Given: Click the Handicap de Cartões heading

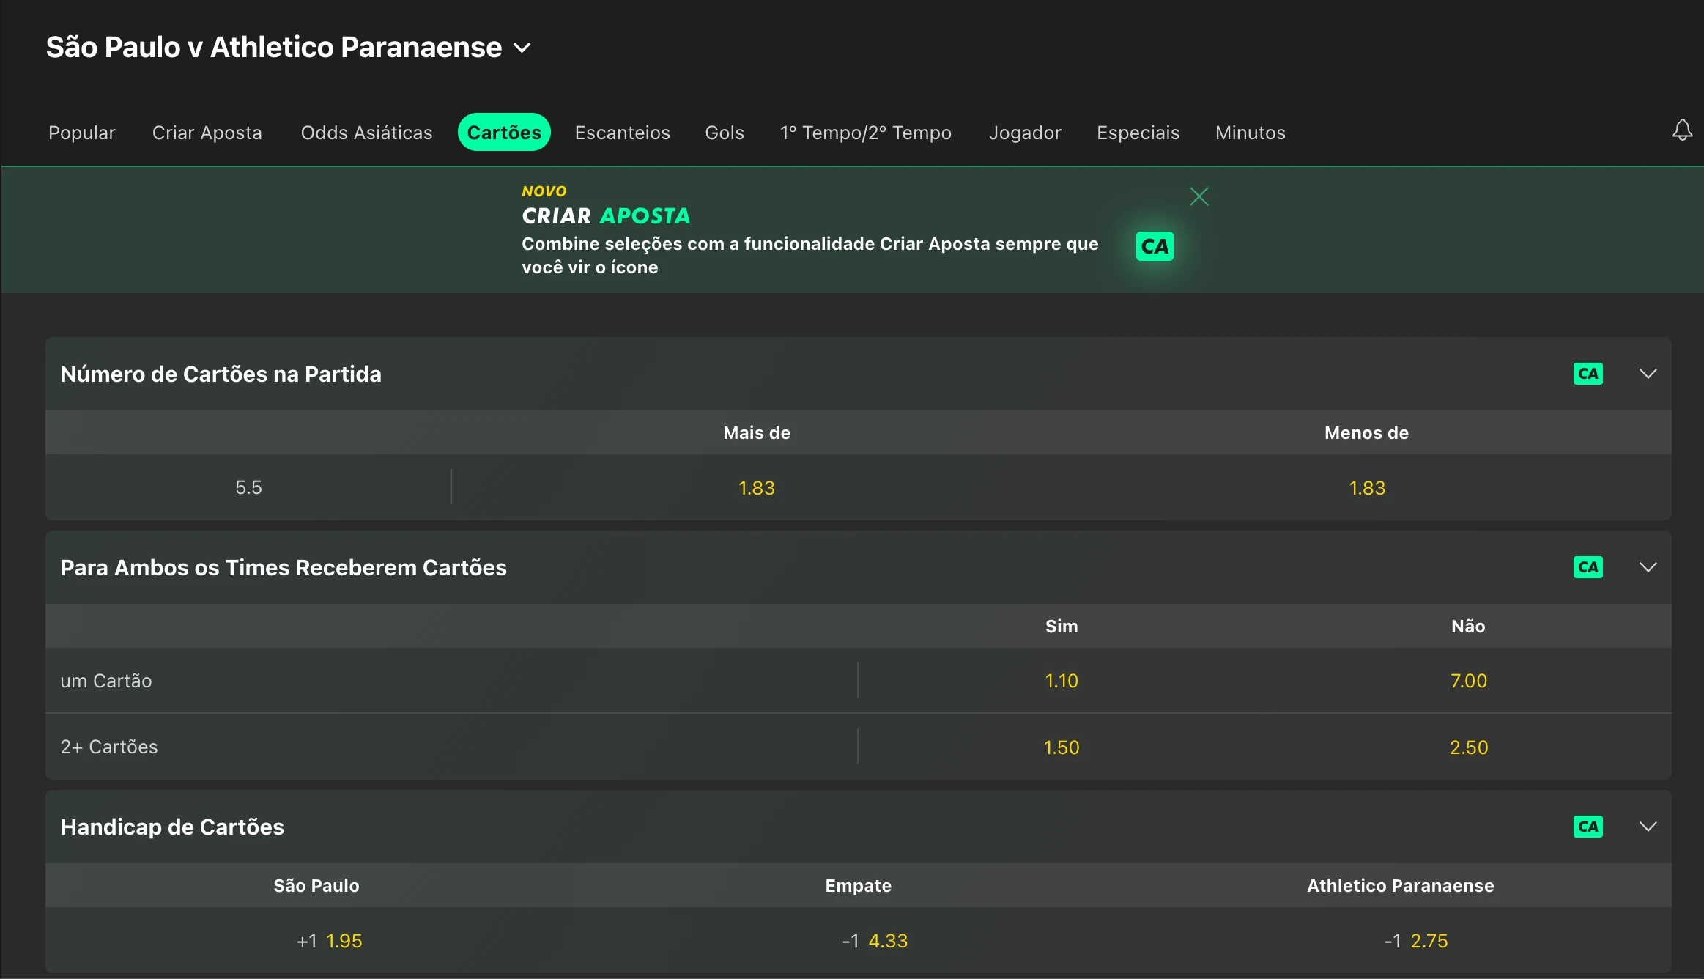Looking at the screenshot, I should (172, 827).
